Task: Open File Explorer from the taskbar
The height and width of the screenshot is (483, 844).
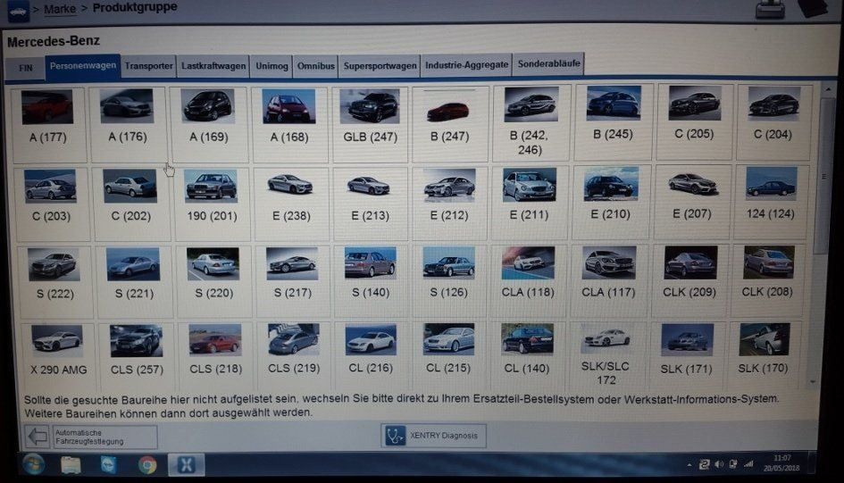Action: click(72, 464)
